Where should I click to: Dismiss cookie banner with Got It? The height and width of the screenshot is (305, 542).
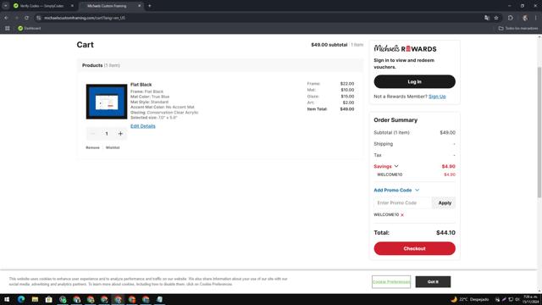[433, 282]
